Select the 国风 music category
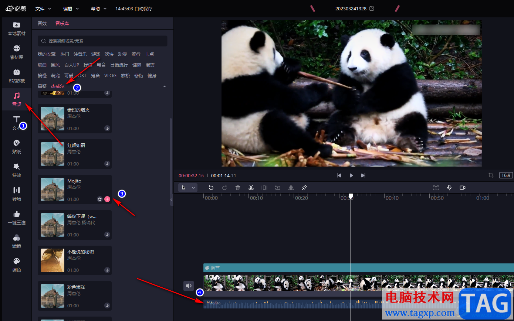Viewport: 514px width, 321px height. (55, 65)
